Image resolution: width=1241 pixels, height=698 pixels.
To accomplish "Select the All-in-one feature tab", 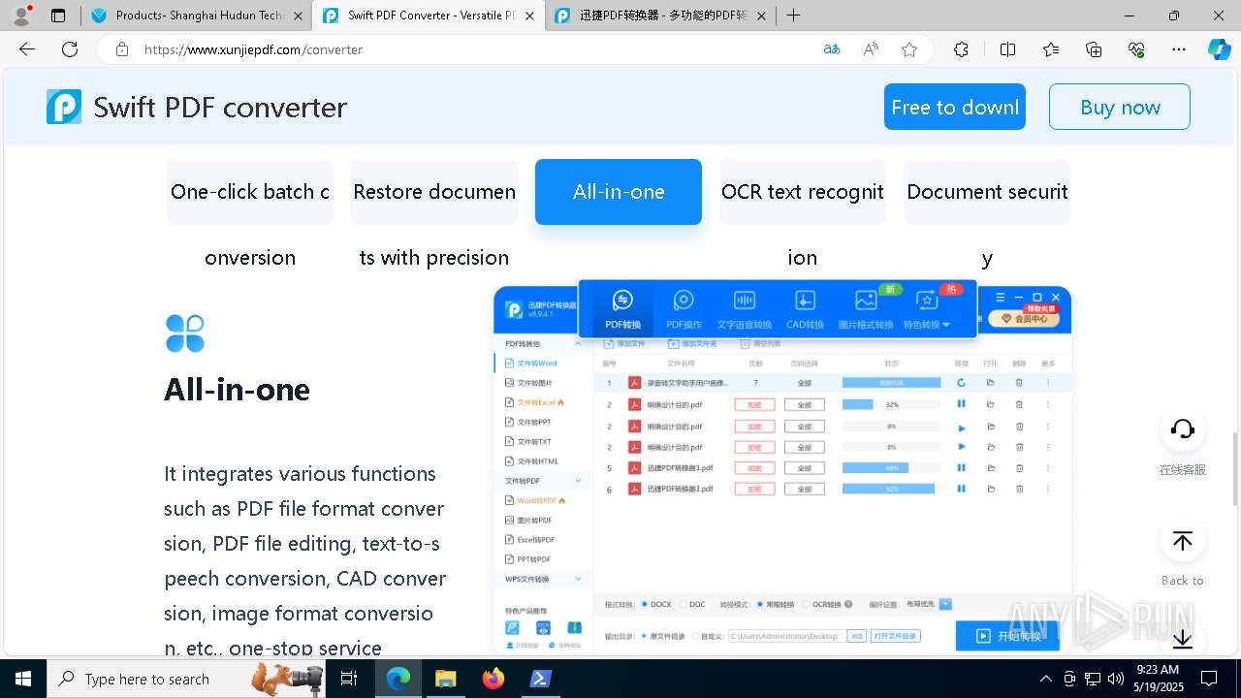I will 619,192.
